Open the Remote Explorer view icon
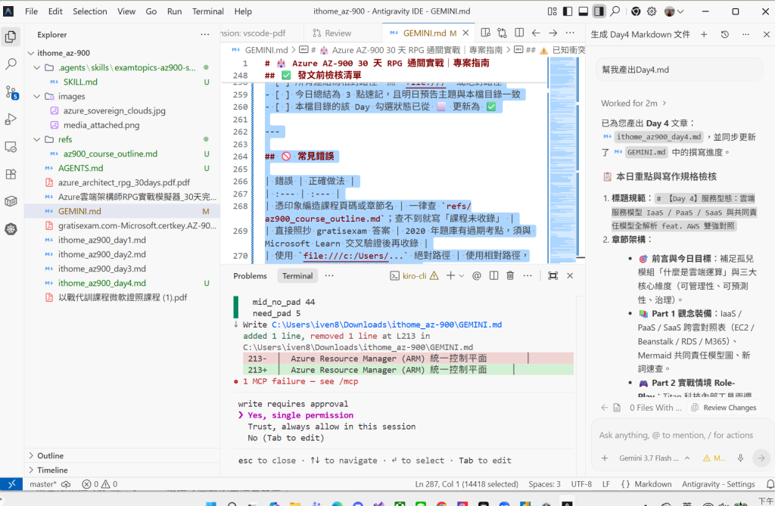The image size is (775, 506). 11,147
